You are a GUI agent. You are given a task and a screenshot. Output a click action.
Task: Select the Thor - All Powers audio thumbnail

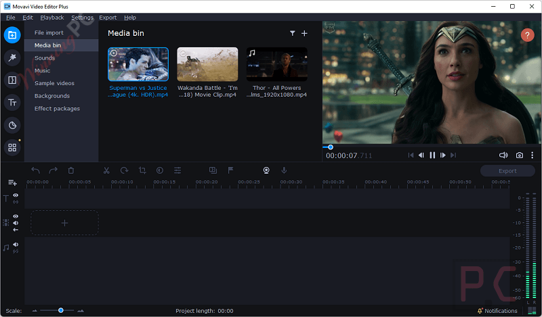[277, 64]
